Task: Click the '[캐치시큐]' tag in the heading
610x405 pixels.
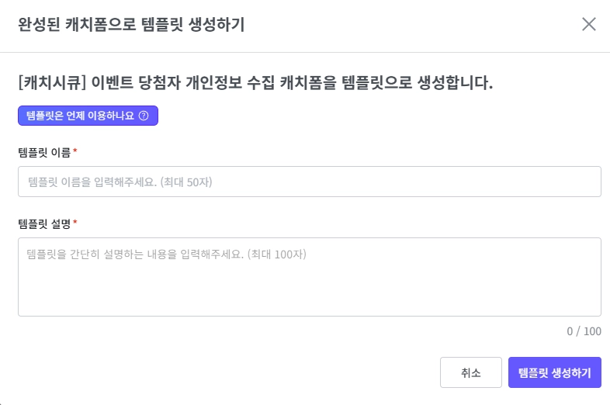Action: [x=52, y=82]
